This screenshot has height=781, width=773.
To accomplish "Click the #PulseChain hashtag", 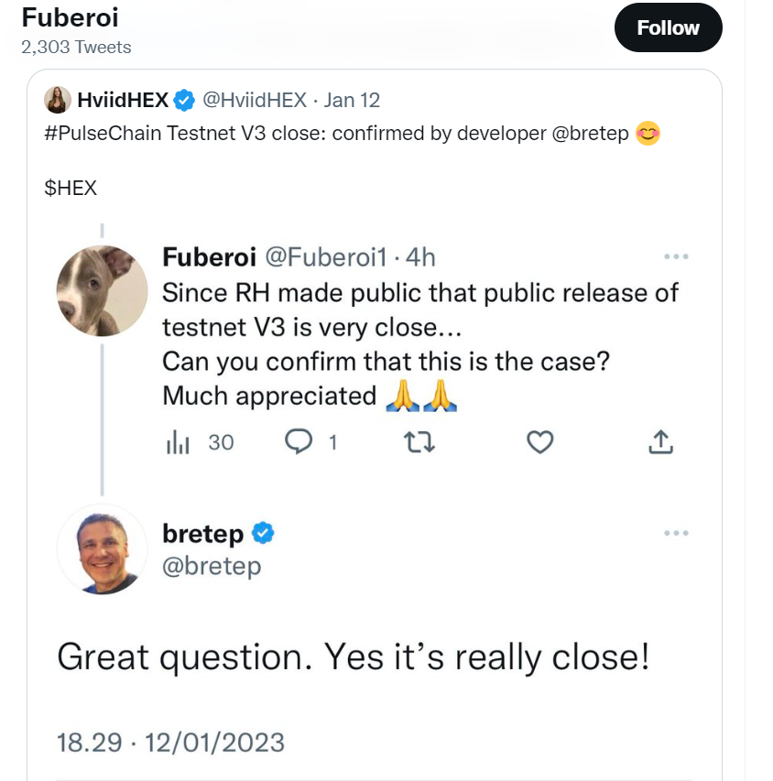I will coord(103,134).
